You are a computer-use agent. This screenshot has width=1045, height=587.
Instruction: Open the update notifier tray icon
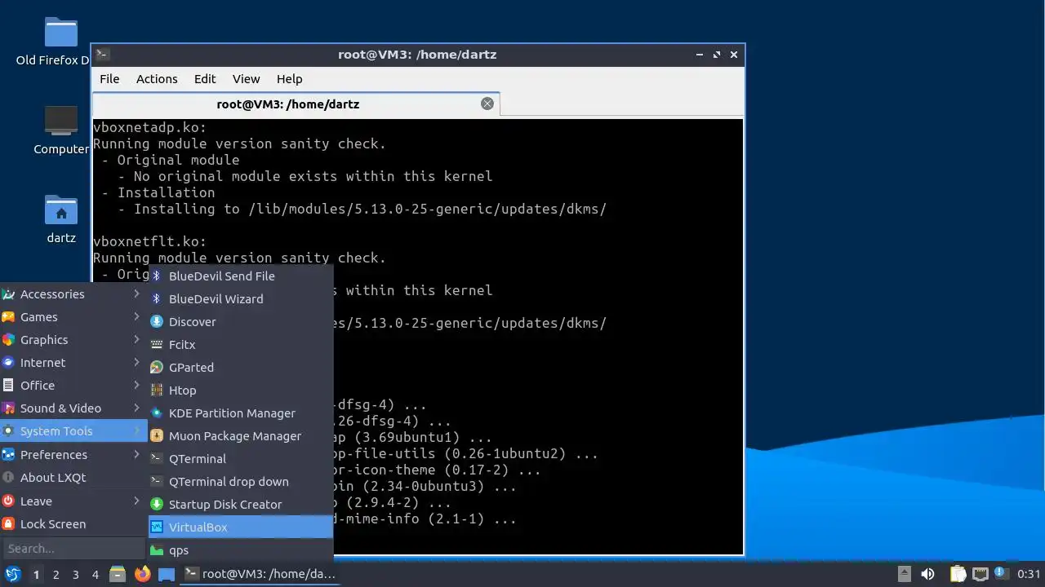(x=1000, y=574)
